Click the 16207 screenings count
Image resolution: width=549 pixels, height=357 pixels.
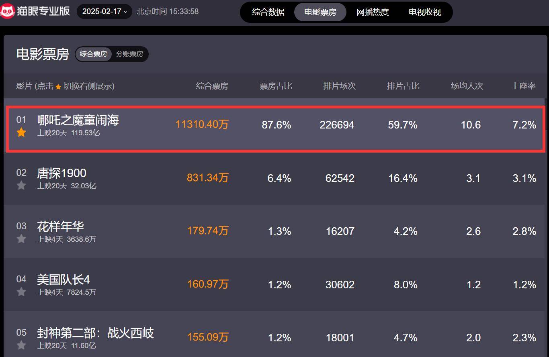(340, 231)
